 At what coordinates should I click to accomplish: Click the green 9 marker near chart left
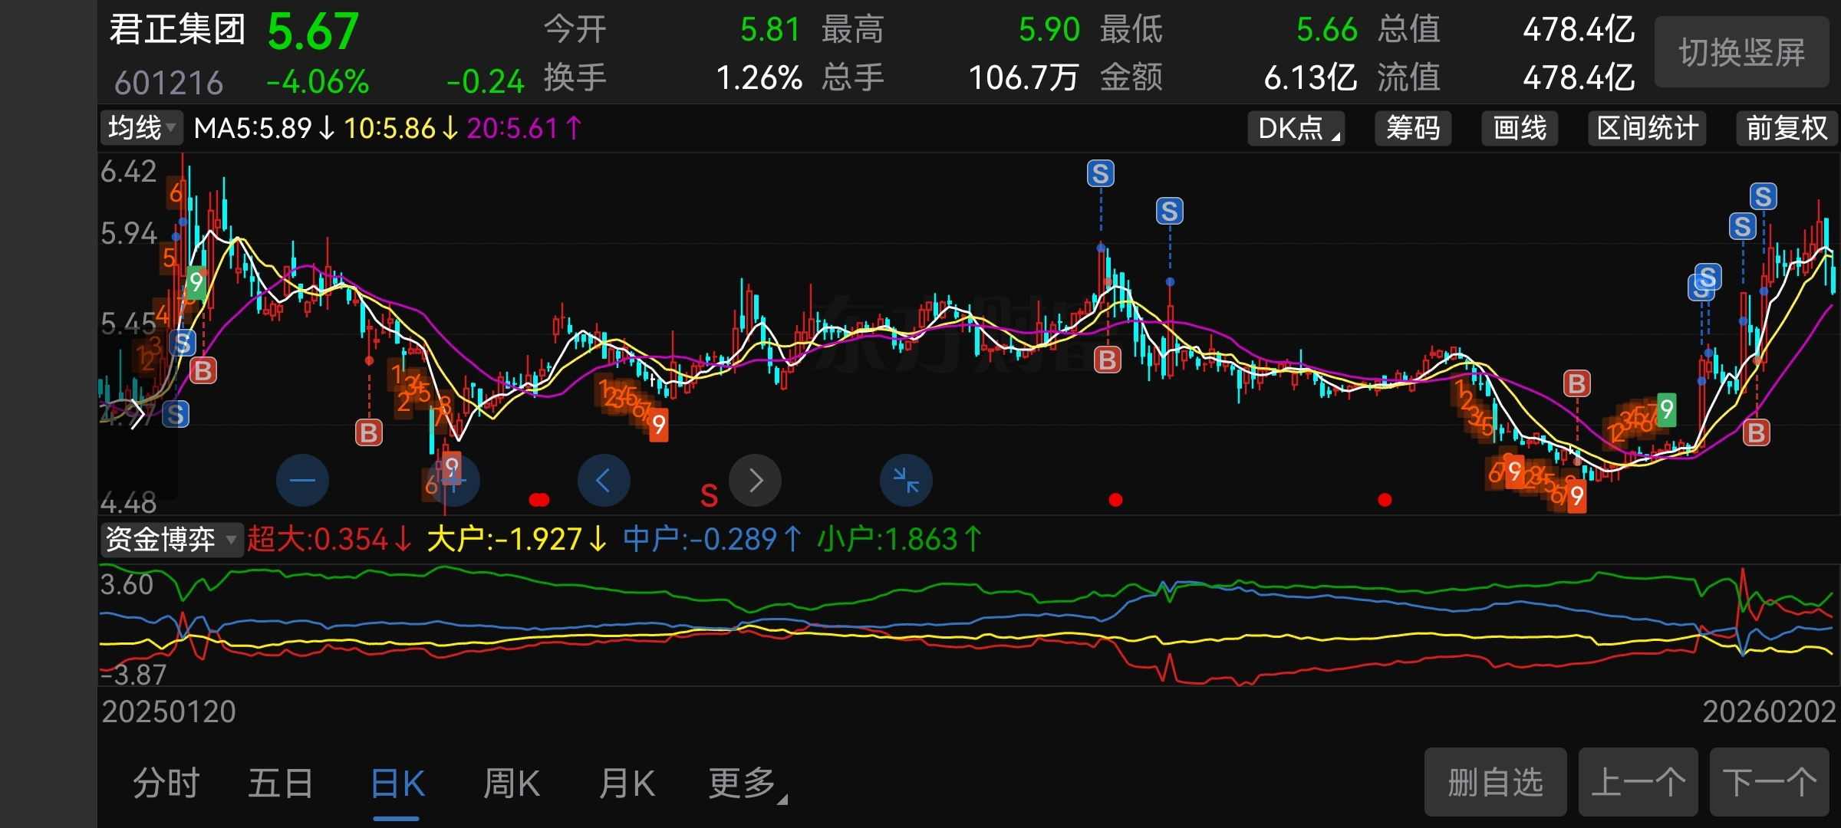click(196, 283)
